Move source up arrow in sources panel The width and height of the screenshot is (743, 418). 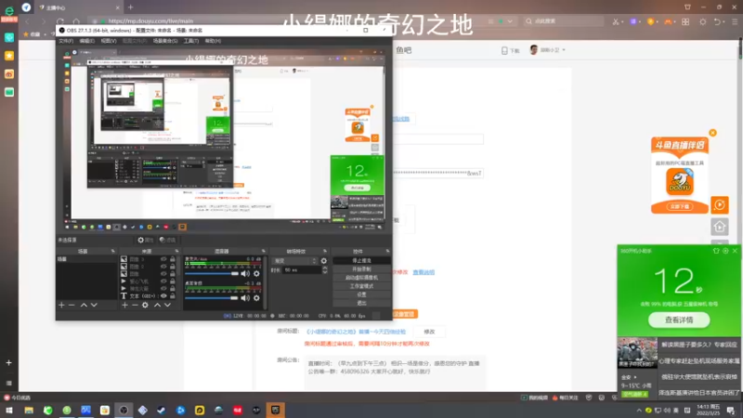157,306
